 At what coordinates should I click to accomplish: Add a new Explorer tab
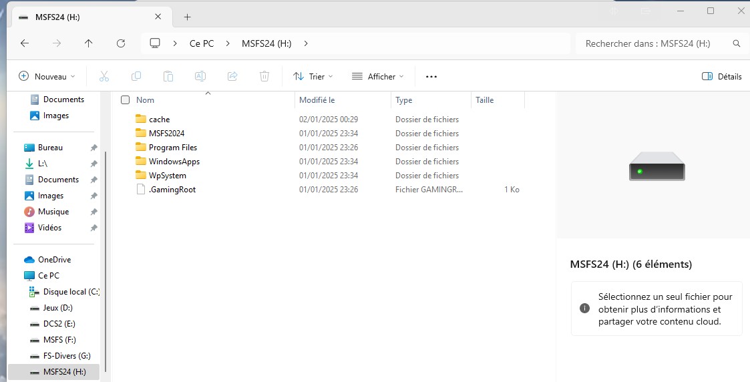coord(188,17)
